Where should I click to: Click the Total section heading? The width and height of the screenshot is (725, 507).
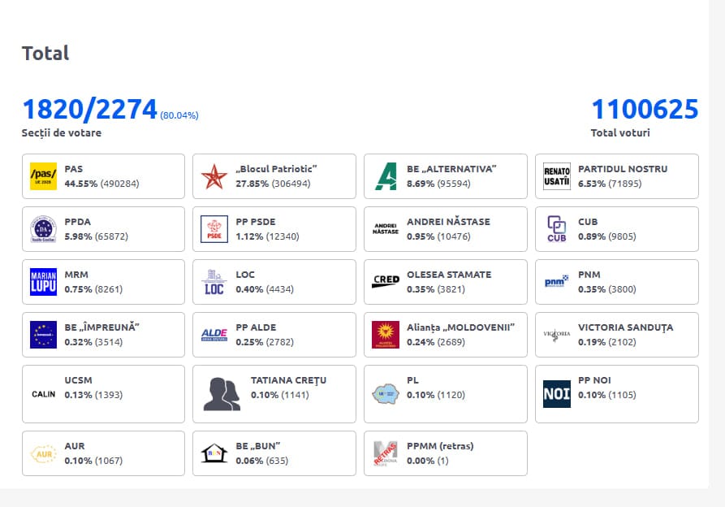(45, 53)
